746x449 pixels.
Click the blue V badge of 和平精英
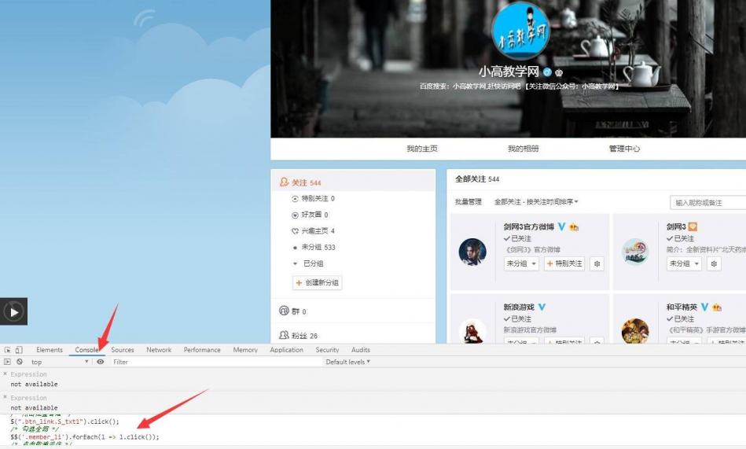coord(705,307)
